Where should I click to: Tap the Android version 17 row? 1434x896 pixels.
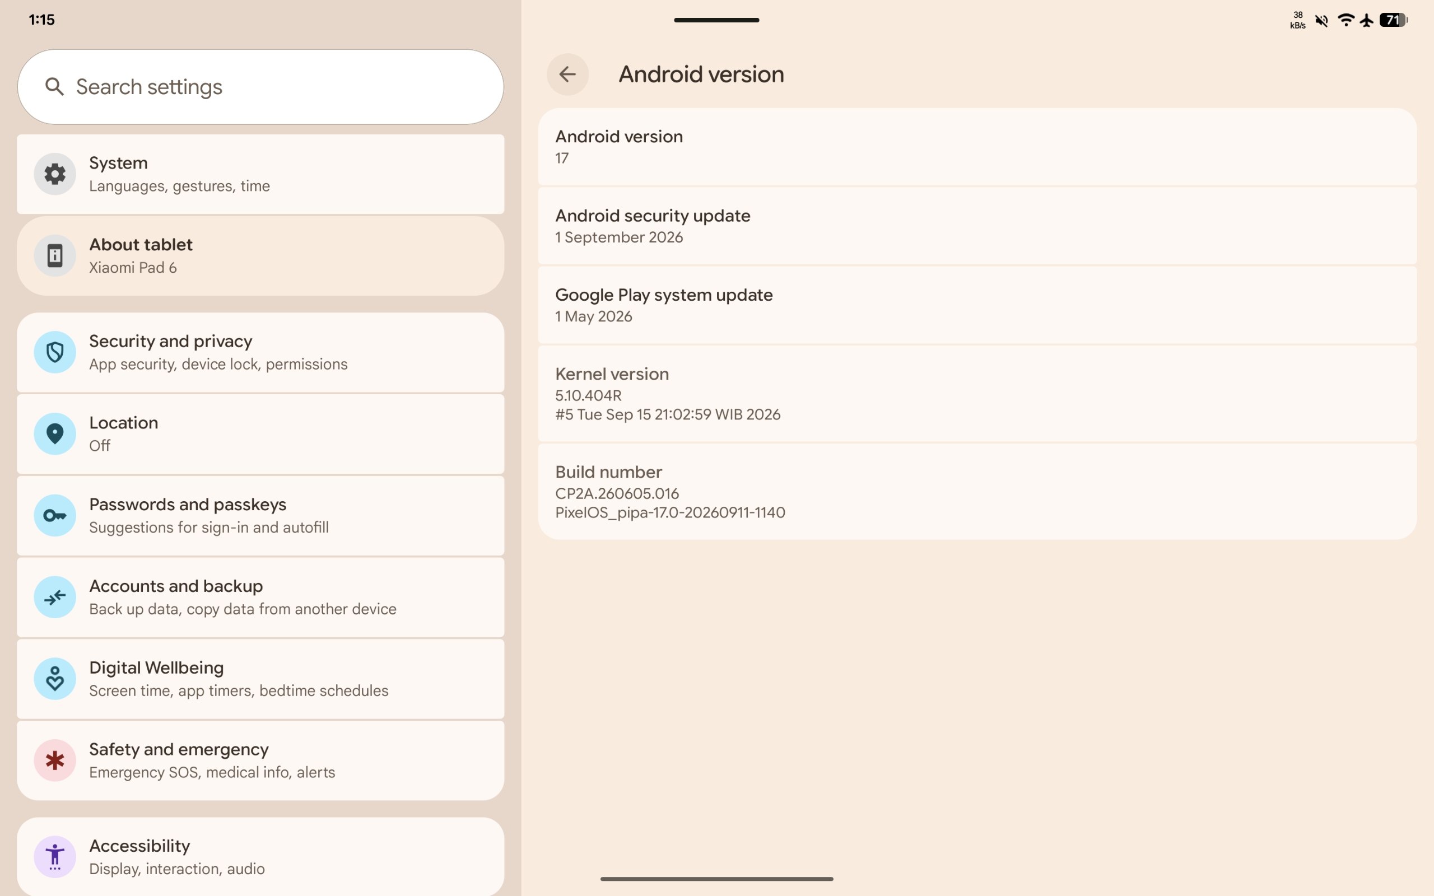pyautogui.click(x=977, y=147)
